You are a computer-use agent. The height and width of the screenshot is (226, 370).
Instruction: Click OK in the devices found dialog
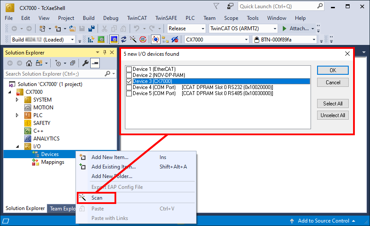coord(333,70)
